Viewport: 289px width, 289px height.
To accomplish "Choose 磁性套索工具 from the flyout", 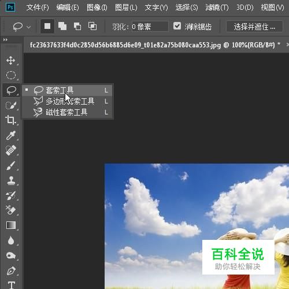I will (x=67, y=112).
